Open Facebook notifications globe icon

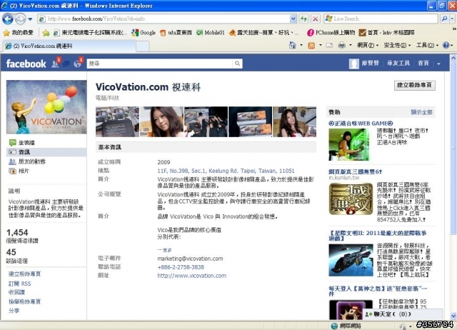pos(78,64)
